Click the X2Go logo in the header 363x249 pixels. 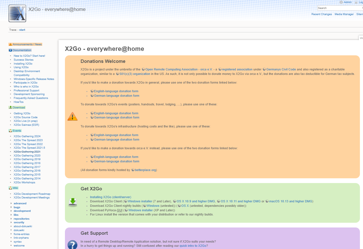(x=17, y=13)
